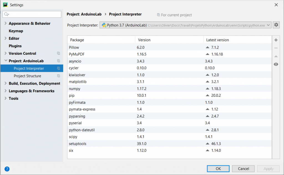The height and width of the screenshot is (175, 284).
Task: Open help via the question mark icon
Action: pos(7,169)
